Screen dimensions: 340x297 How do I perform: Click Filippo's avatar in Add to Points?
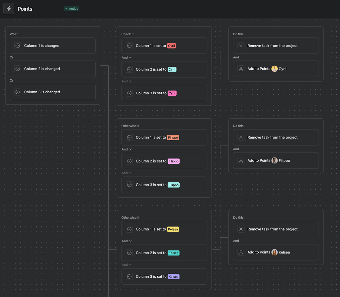[275, 160]
